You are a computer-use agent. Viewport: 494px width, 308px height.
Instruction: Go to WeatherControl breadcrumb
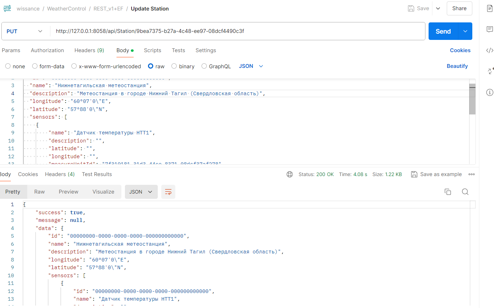click(66, 9)
